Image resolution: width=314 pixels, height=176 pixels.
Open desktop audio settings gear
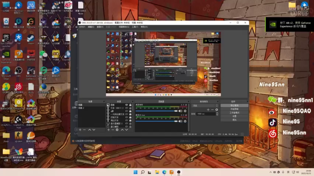click(x=185, y=111)
